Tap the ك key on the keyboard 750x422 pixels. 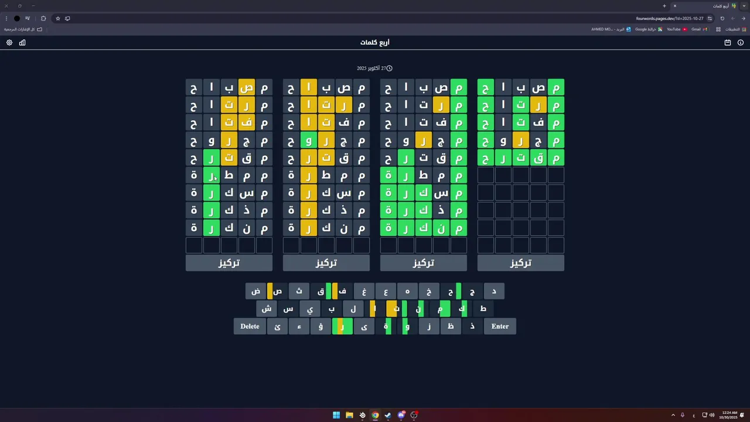click(x=461, y=309)
